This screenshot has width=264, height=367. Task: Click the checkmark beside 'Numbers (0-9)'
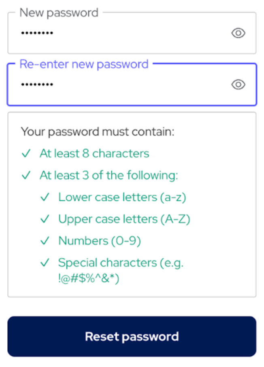pos(45,241)
